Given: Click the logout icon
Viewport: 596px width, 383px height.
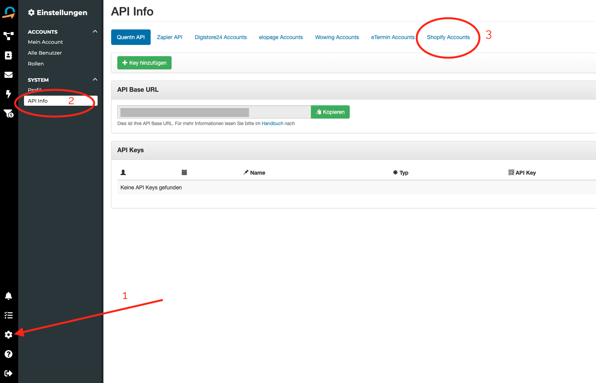Looking at the screenshot, I should (x=9, y=373).
